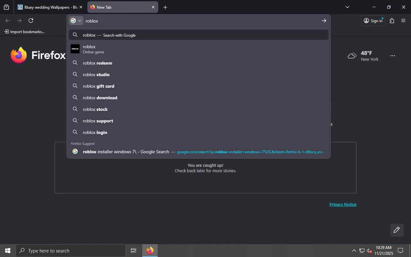Pick the roblox redeem suggestion
The image size is (411, 257).
198,63
